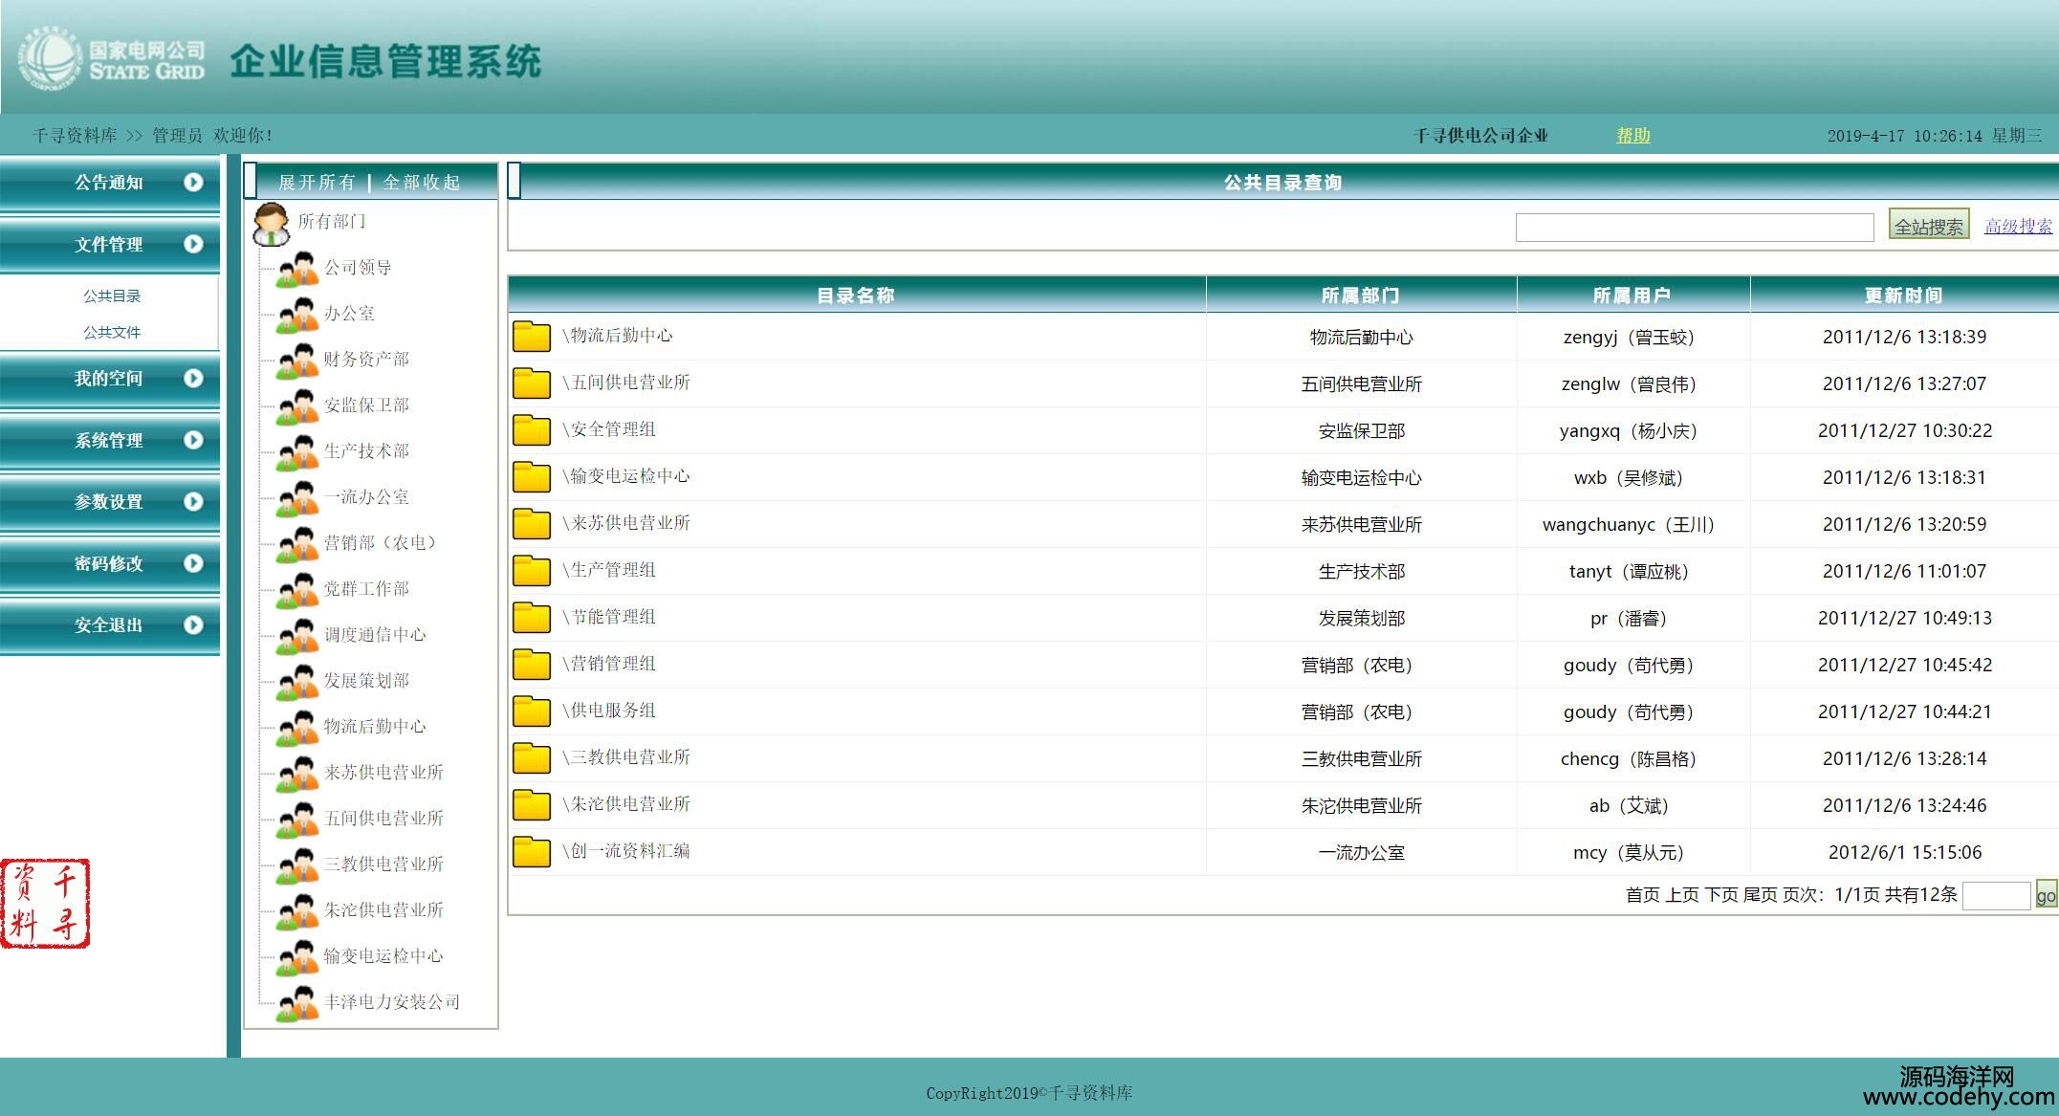
Task: Go to 上页 in pagination
Action: (1682, 895)
